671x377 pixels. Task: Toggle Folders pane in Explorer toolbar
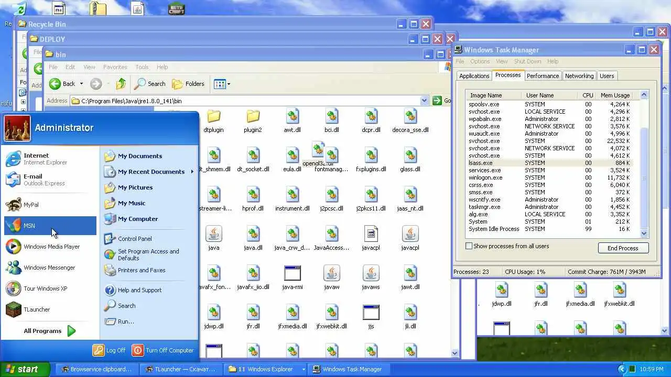[x=188, y=84]
